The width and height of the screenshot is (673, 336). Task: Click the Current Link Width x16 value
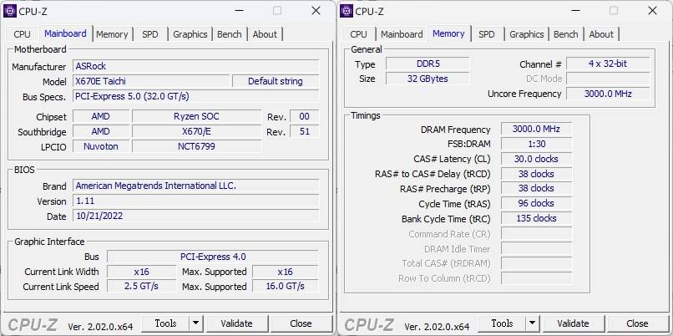tap(141, 272)
